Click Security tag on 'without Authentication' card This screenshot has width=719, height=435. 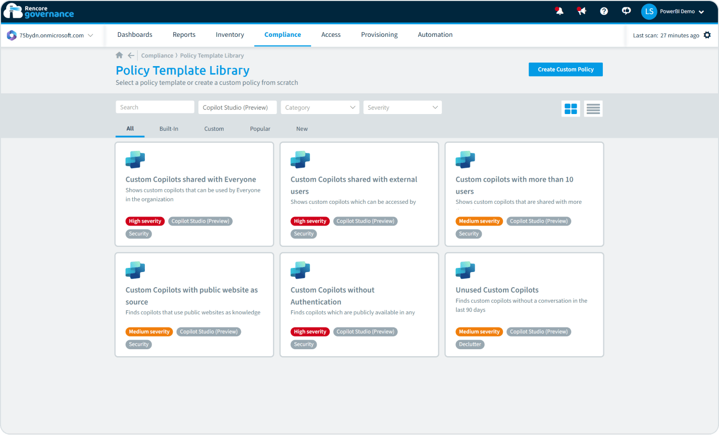[x=304, y=344]
